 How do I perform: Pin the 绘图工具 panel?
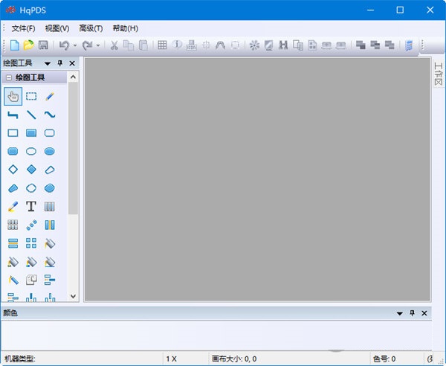(60, 63)
